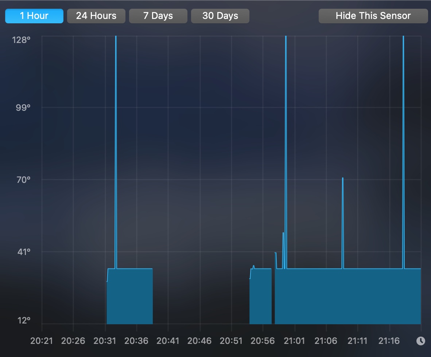Click the filled graph area after 20:56

[346, 299]
